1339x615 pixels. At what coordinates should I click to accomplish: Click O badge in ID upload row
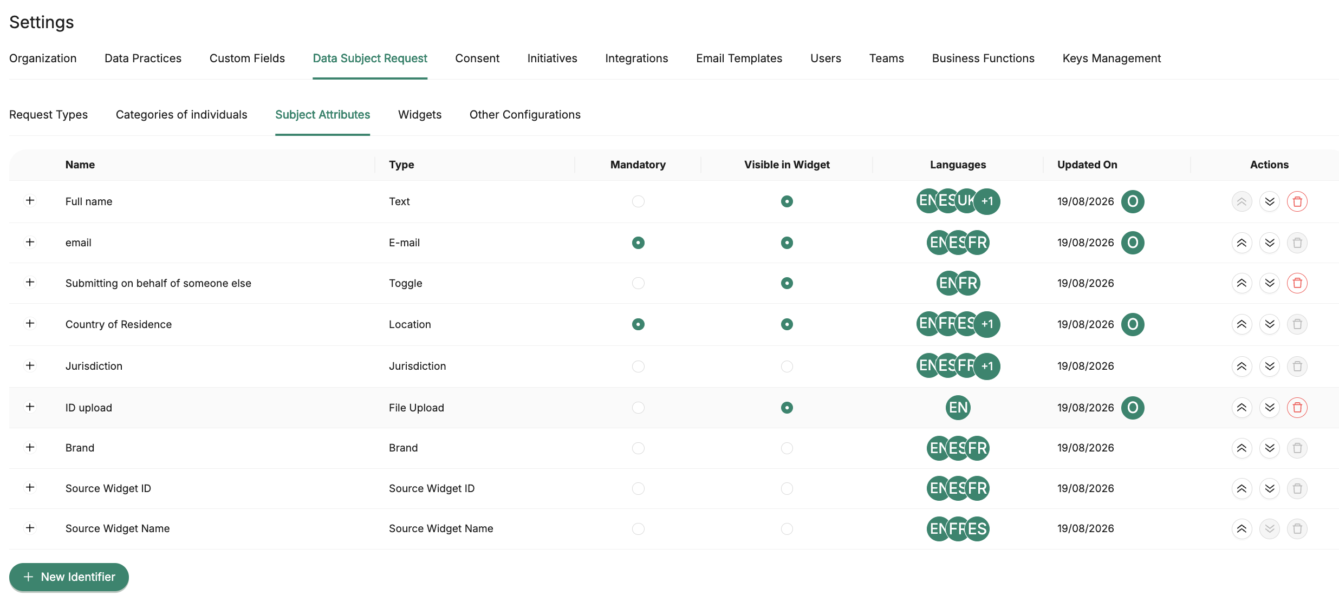pos(1132,408)
